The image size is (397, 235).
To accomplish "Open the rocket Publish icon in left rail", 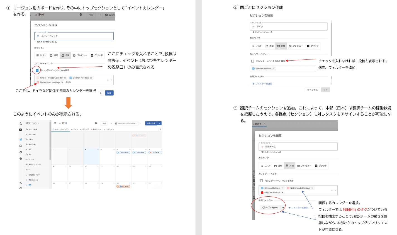I will [21, 139].
